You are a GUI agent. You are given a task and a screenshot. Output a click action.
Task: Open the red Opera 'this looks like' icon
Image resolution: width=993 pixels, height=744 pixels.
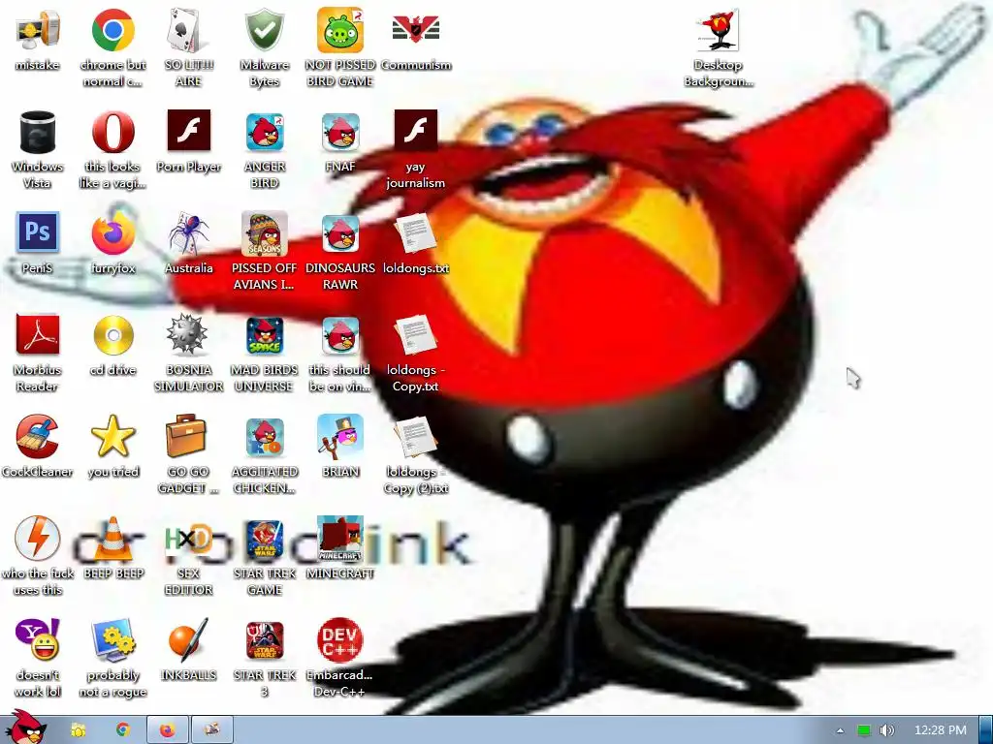point(112,132)
